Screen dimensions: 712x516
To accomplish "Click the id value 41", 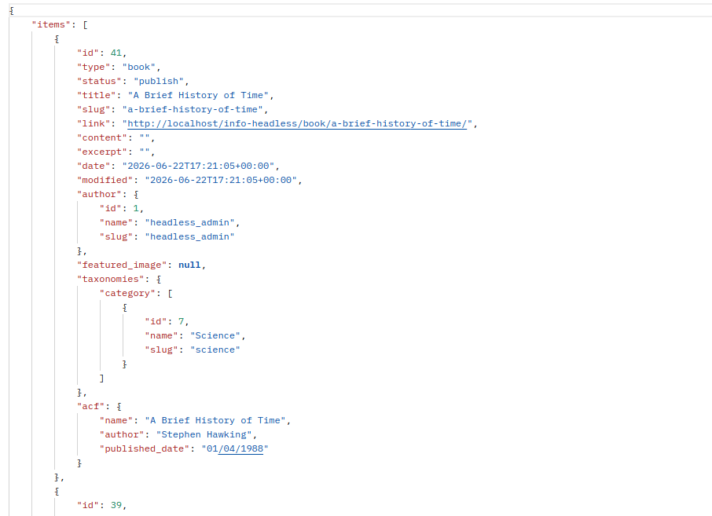I will point(116,53).
